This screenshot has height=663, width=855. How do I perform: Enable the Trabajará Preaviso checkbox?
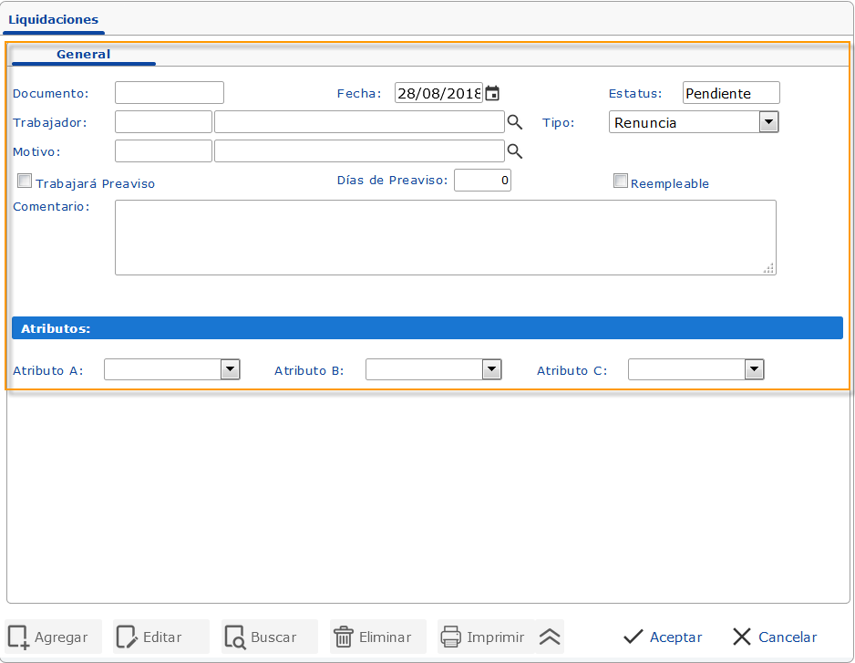(x=25, y=181)
